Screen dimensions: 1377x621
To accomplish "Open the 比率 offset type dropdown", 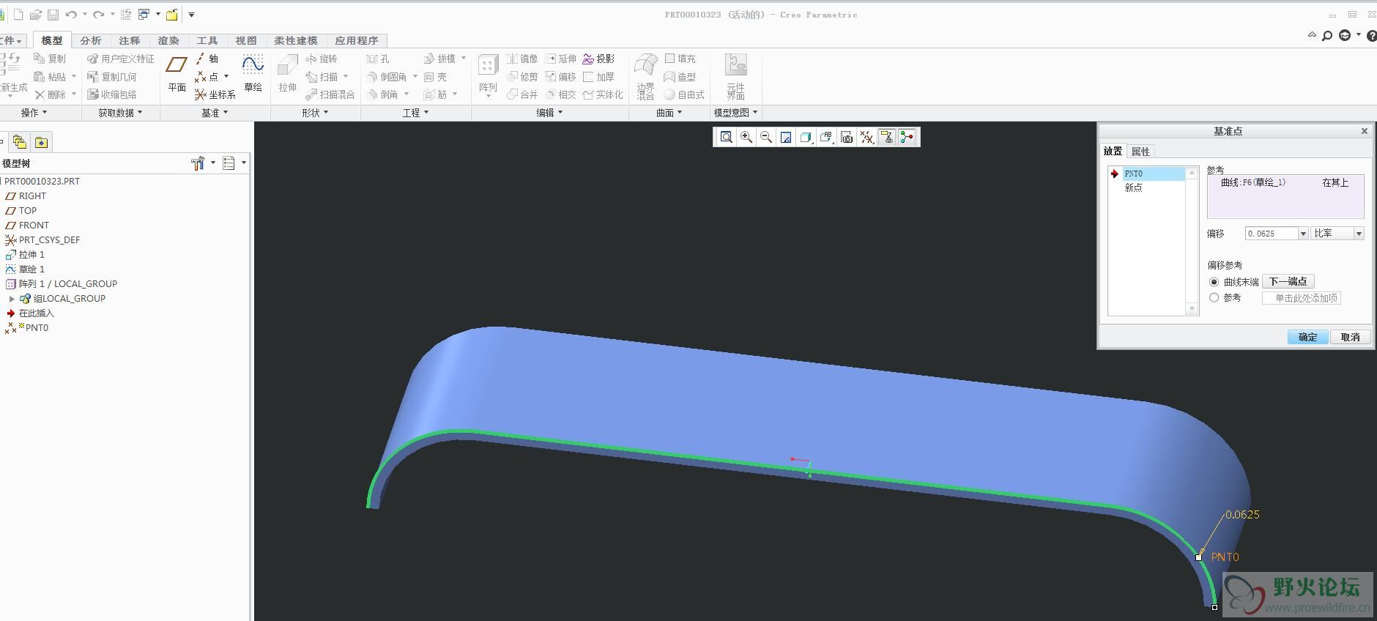I will pyautogui.click(x=1359, y=234).
